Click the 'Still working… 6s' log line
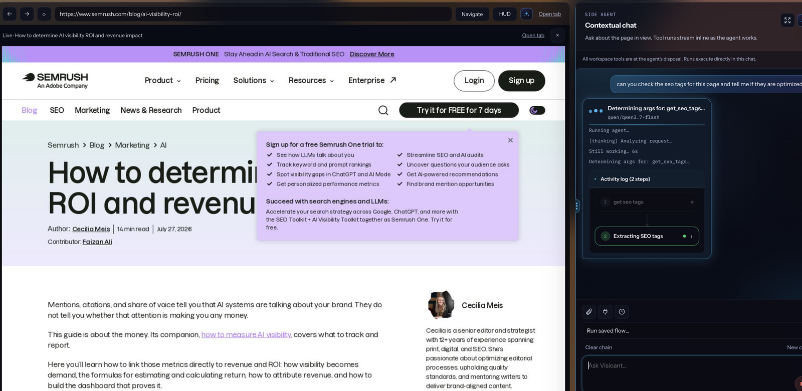The width and height of the screenshot is (802, 391). point(613,151)
